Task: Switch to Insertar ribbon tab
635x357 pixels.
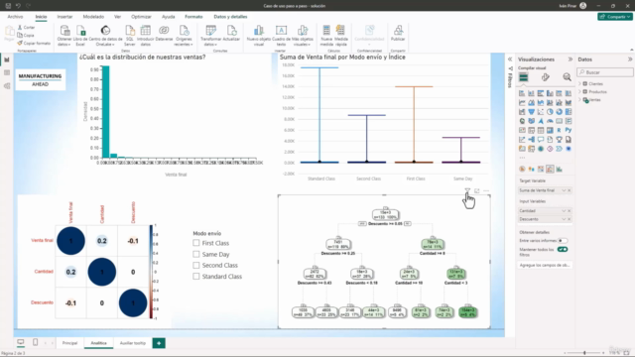Action: tap(64, 17)
